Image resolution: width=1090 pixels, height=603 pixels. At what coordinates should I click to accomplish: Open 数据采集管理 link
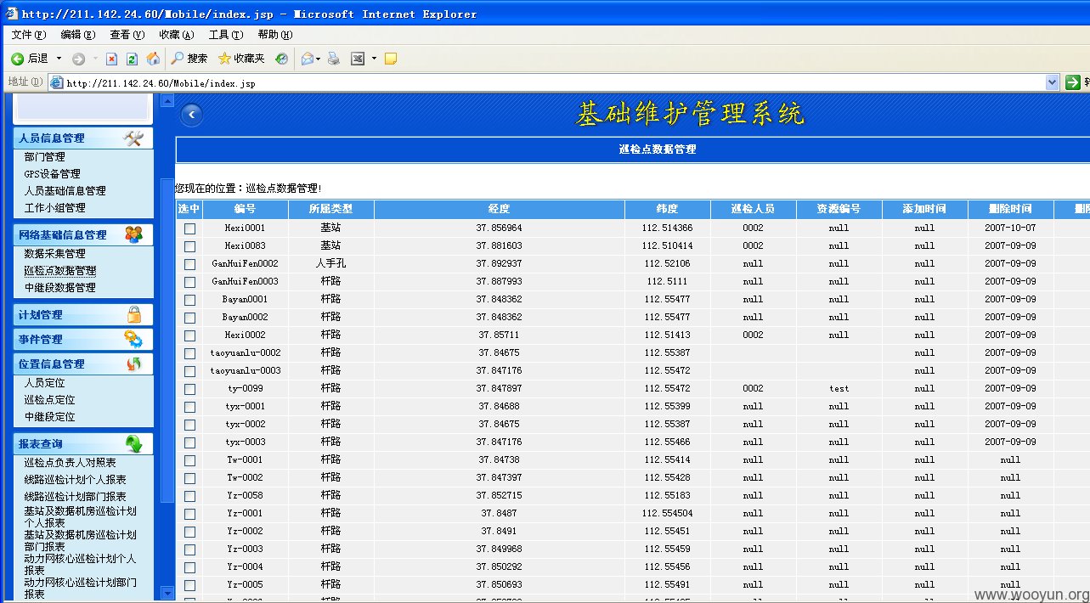54,254
